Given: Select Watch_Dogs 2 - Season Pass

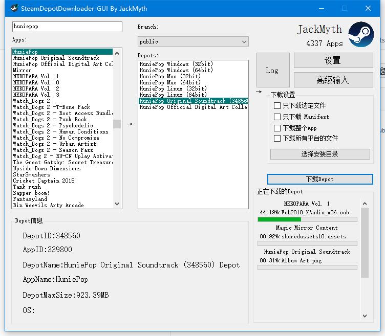Looking at the screenshot, I should [x=62, y=150].
